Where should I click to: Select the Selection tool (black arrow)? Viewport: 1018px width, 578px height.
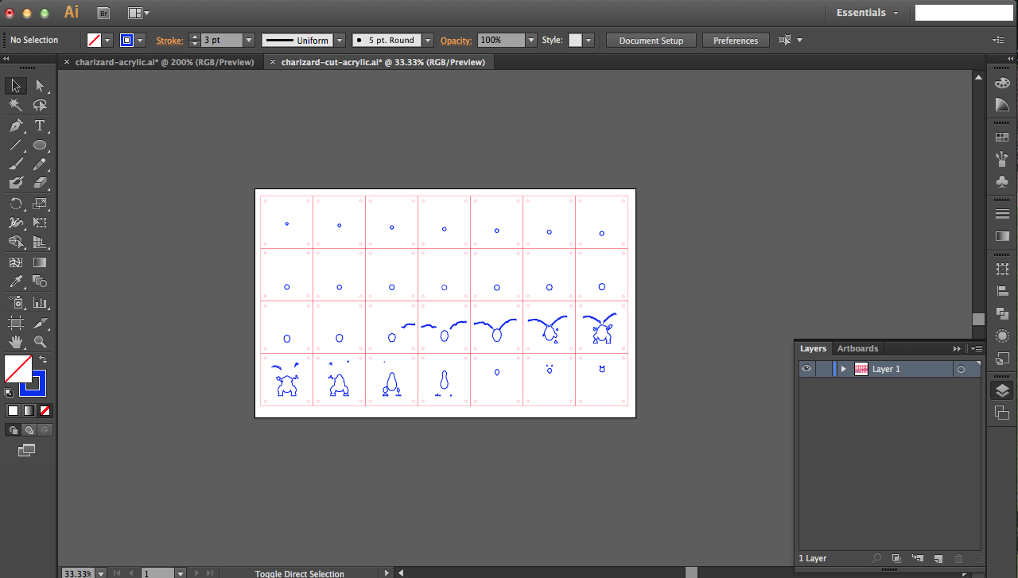point(16,86)
